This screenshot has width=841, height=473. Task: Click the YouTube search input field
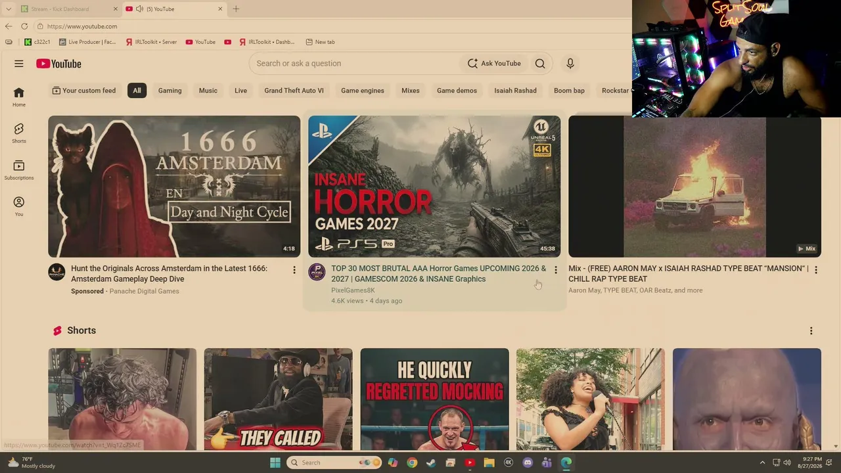click(x=355, y=64)
